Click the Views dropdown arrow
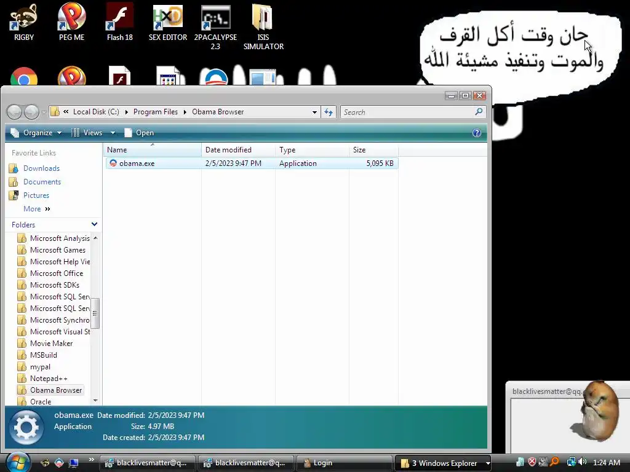630x472 pixels. point(113,133)
